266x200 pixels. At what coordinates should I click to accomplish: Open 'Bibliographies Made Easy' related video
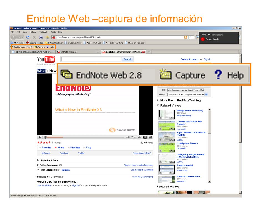(x=190, y=111)
